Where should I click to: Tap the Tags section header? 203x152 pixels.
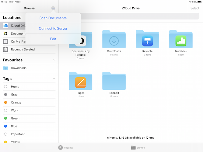(7, 78)
